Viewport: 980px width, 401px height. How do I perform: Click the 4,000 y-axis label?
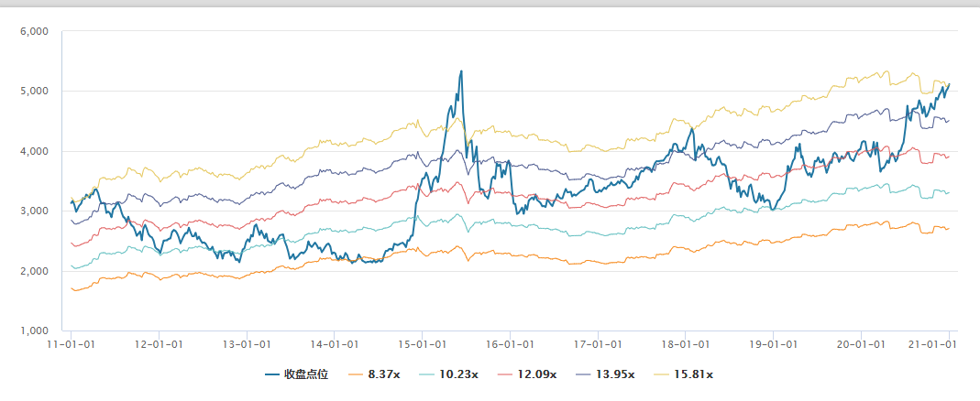[33, 151]
